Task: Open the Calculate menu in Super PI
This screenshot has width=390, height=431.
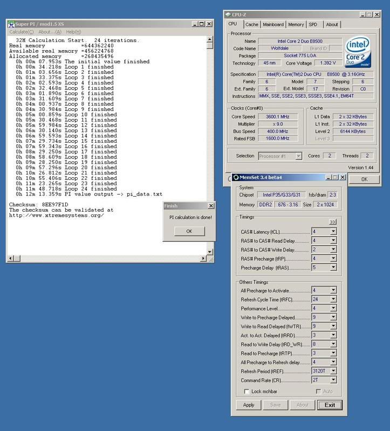Action: coord(22,32)
